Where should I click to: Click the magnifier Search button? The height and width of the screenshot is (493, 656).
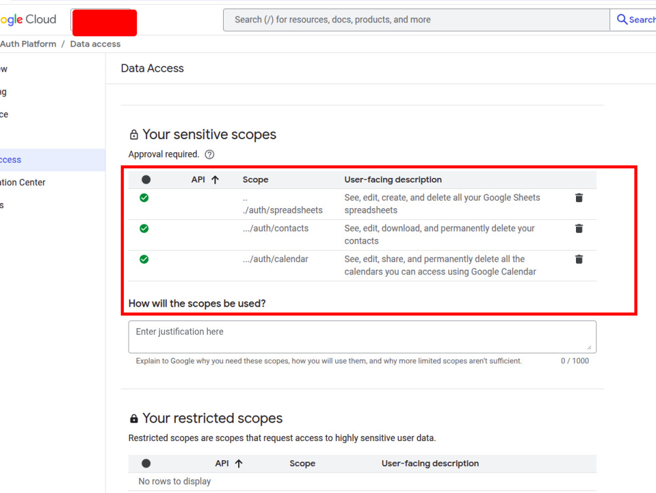tap(634, 20)
